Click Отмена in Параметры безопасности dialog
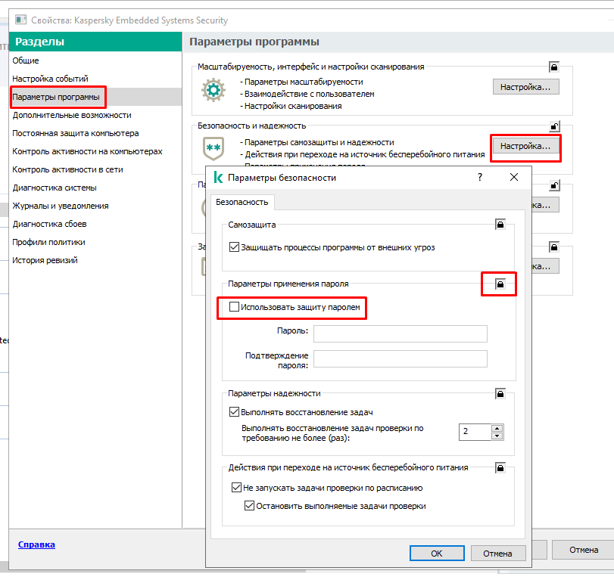The image size is (614, 580). [497, 553]
